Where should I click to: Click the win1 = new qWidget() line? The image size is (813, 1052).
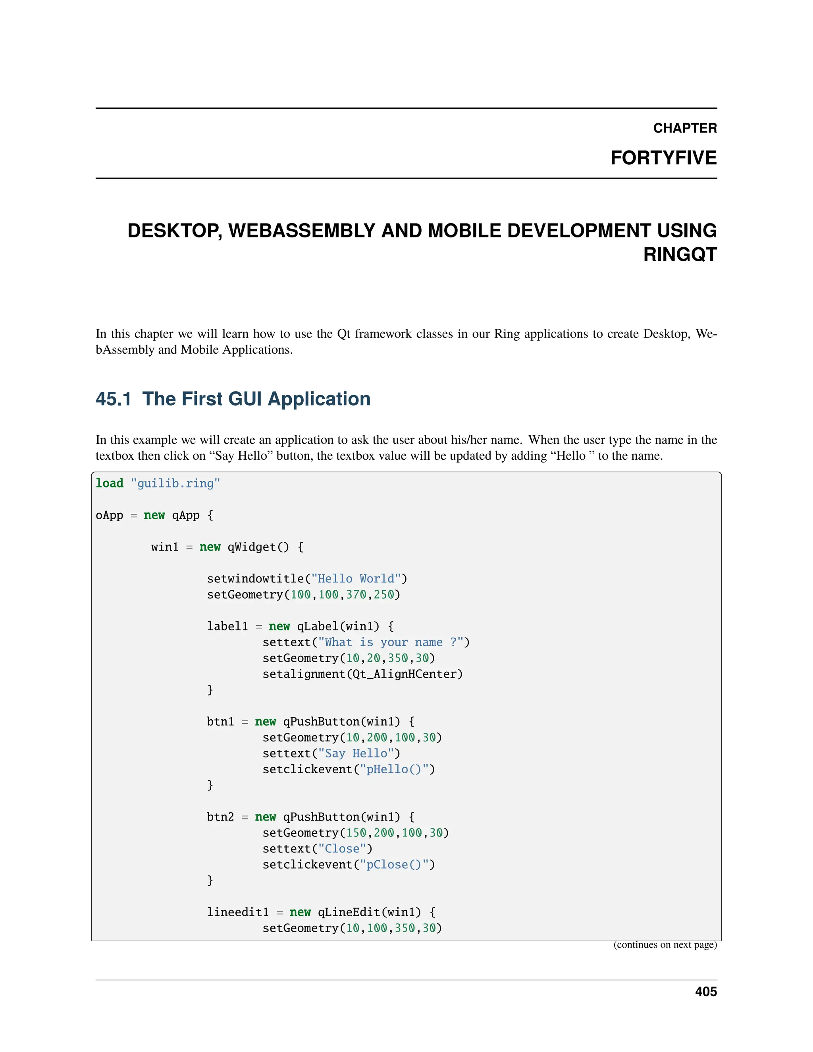click(x=227, y=547)
